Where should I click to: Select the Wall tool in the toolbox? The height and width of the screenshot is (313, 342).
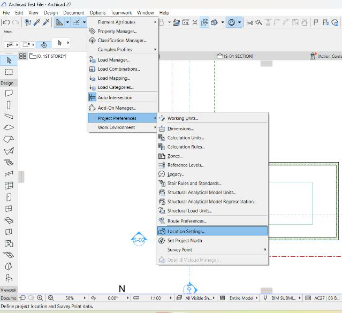pyautogui.click(x=9, y=93)
